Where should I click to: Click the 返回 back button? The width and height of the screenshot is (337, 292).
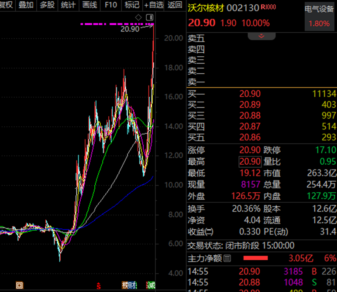175,5
